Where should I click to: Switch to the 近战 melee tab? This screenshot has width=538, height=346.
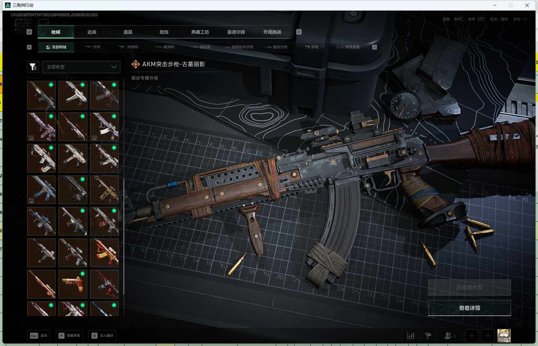coord(92,32)
